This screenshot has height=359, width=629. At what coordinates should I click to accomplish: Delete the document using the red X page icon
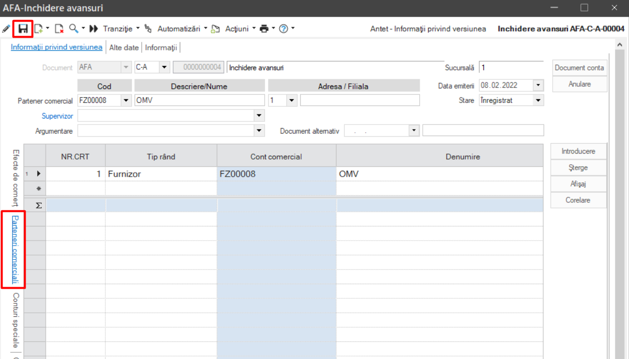(59, 29)
